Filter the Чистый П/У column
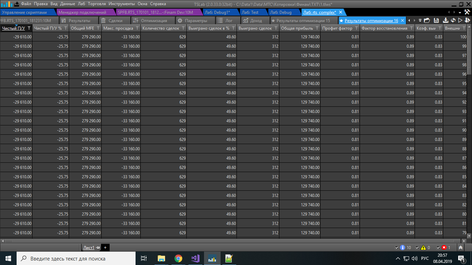 pyautogui.click(x=29, y=28)
